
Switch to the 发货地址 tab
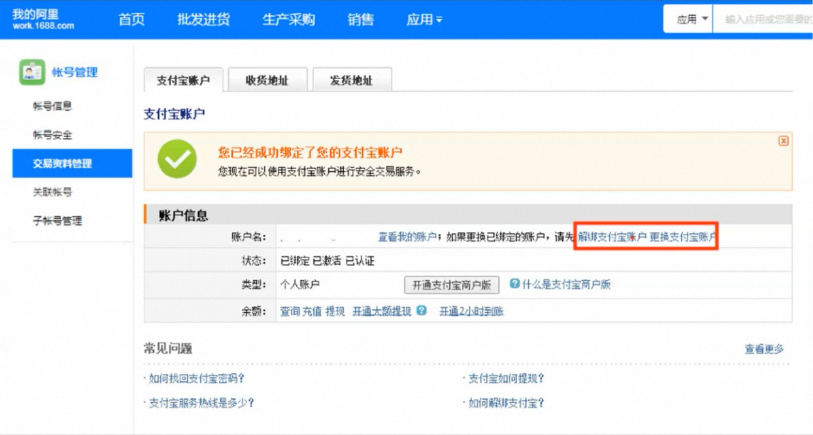click(x=352, y=80)
